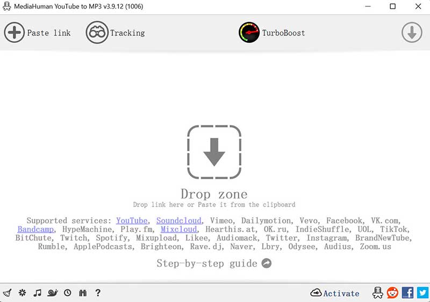Click the 'Twitch' service name
This screenshot has width=430, height=302.
[74, 238]
